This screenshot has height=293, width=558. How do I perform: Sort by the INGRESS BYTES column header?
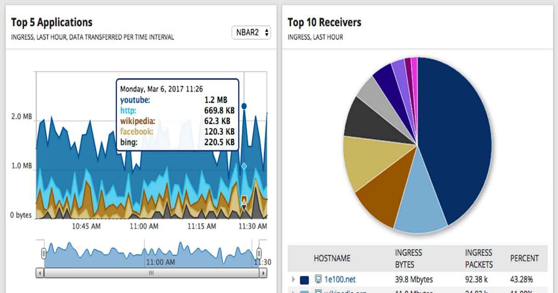[408, 259]
